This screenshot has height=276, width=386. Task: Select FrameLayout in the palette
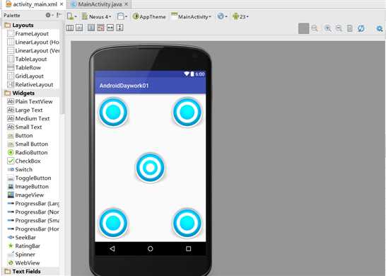pos(28,34)
